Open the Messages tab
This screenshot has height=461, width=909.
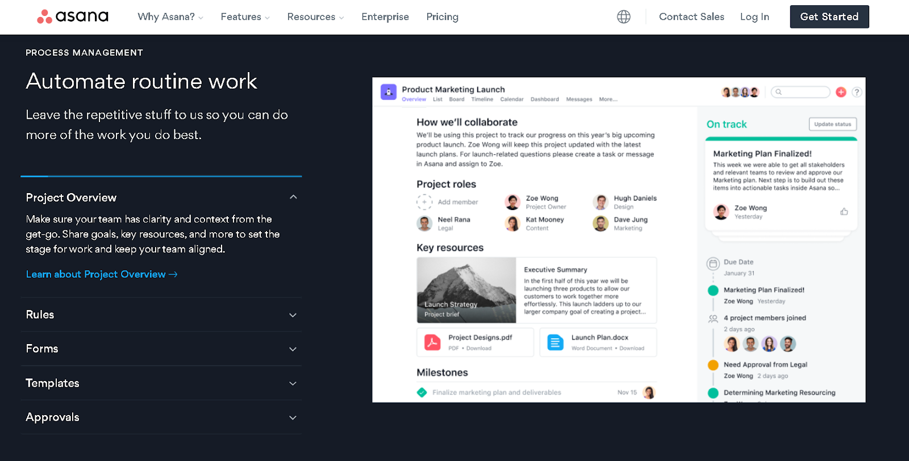tap(579, 99)
